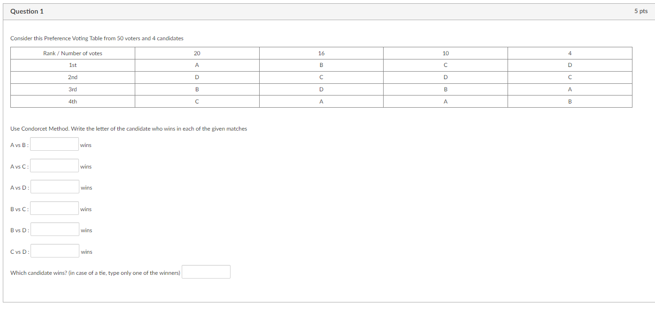
Task: Click the '5 pts' label
Action: [x=641, y=11]
